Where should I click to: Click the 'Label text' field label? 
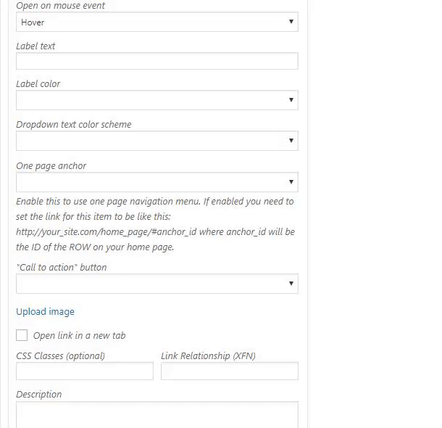pyautogui.click(x=36, y=46)
